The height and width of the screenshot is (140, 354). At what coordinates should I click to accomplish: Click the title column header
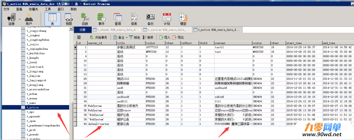131,43
